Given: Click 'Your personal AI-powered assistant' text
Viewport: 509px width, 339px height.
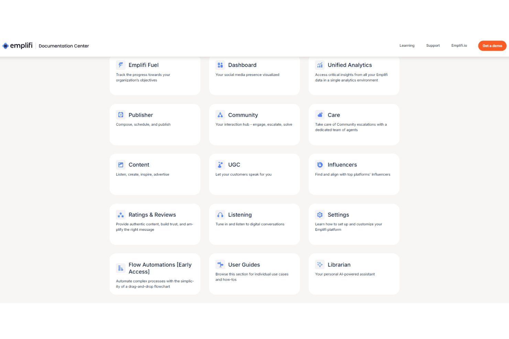Looking at the screenshot, I should coord(345,274).
